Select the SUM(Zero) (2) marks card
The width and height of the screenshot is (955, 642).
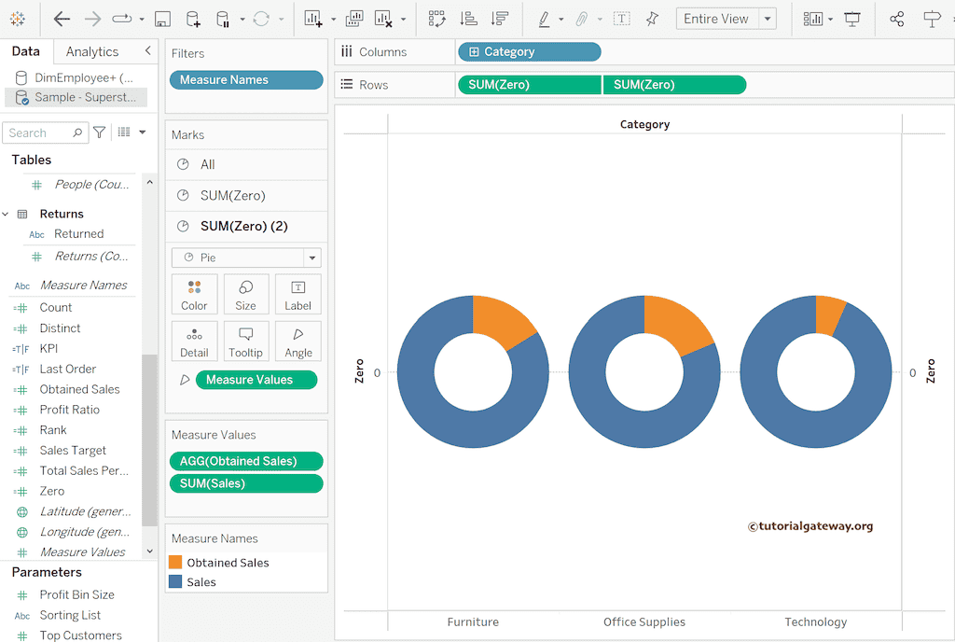(x=246, y=226)
